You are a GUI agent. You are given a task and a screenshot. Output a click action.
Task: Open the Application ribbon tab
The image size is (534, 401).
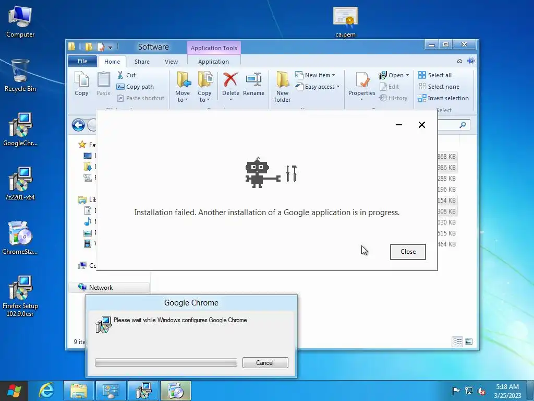pos(213,62)
